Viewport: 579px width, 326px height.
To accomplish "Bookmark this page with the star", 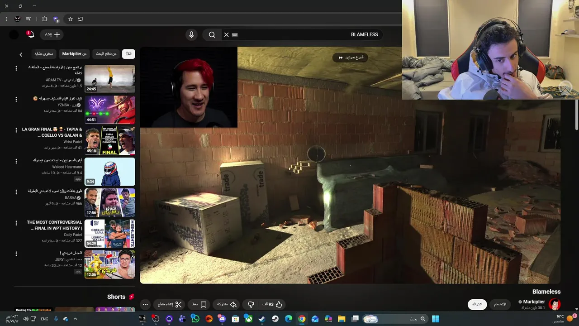I will coord(71,19).
